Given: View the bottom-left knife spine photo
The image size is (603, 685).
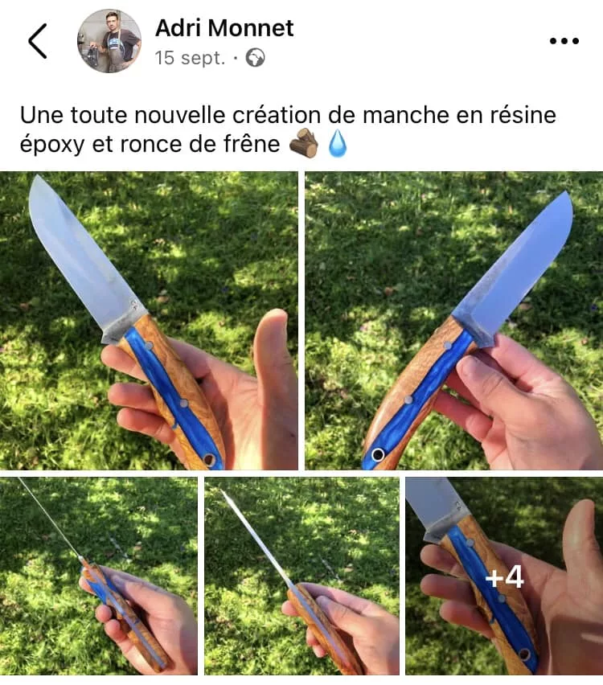Looking at the screenshot, I should [99, 576].
